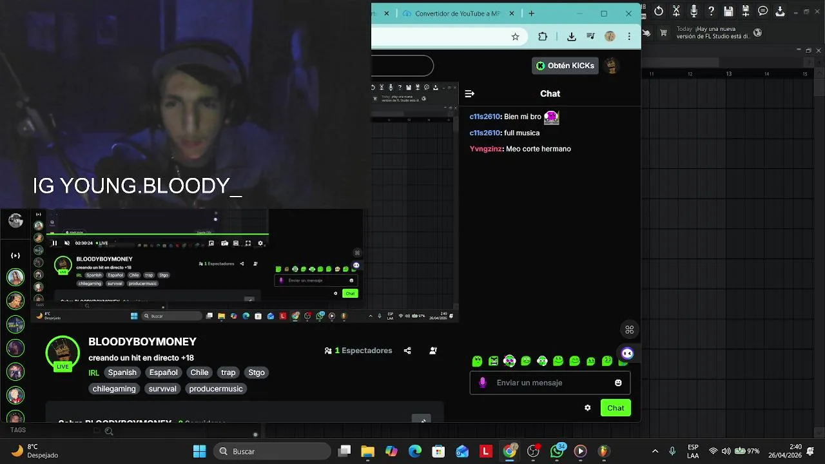The width and height of the screenshot is (825, 464).
Task: Click the globe icon beside the FL Studio news
Action: pos(757,33)
